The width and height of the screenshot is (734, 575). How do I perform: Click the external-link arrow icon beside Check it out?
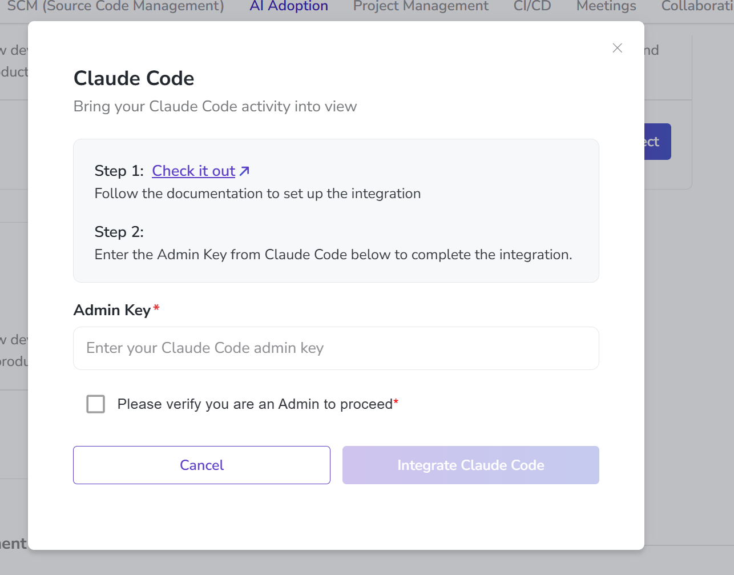coord(245,171)
